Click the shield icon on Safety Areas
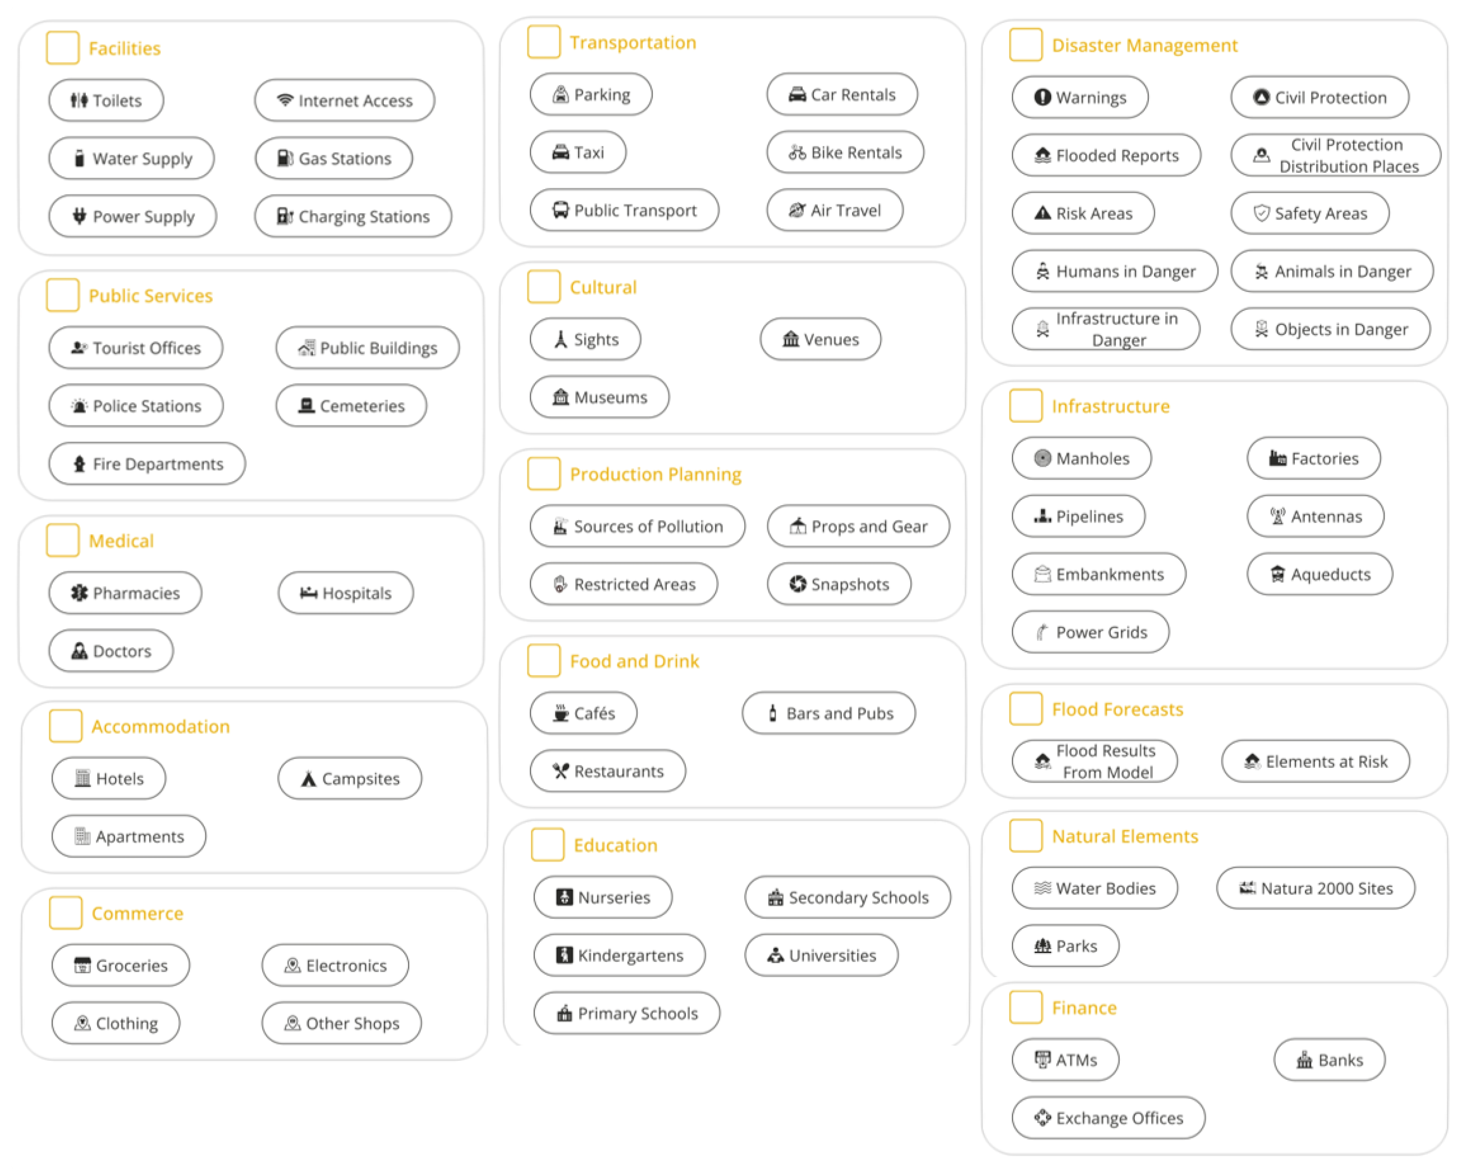 (x=1261, y=213)
